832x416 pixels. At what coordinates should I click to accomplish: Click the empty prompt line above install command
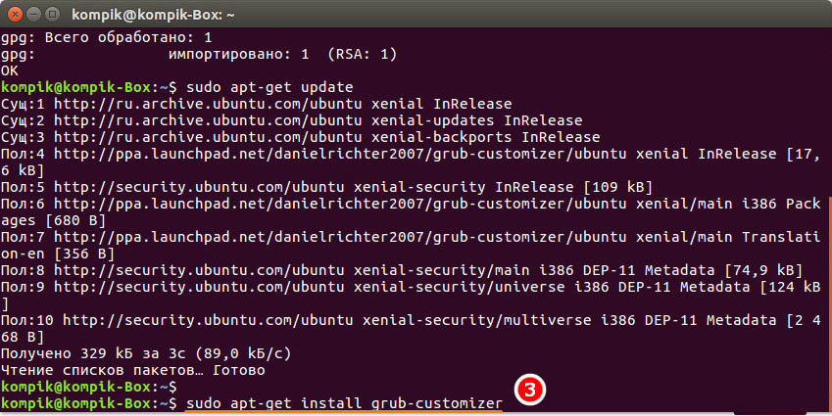tap(89, 387)
